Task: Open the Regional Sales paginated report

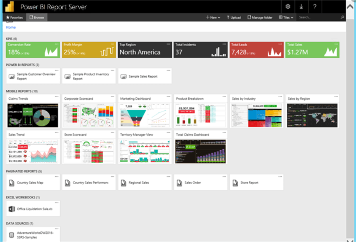Action: [x=145, y=182]
